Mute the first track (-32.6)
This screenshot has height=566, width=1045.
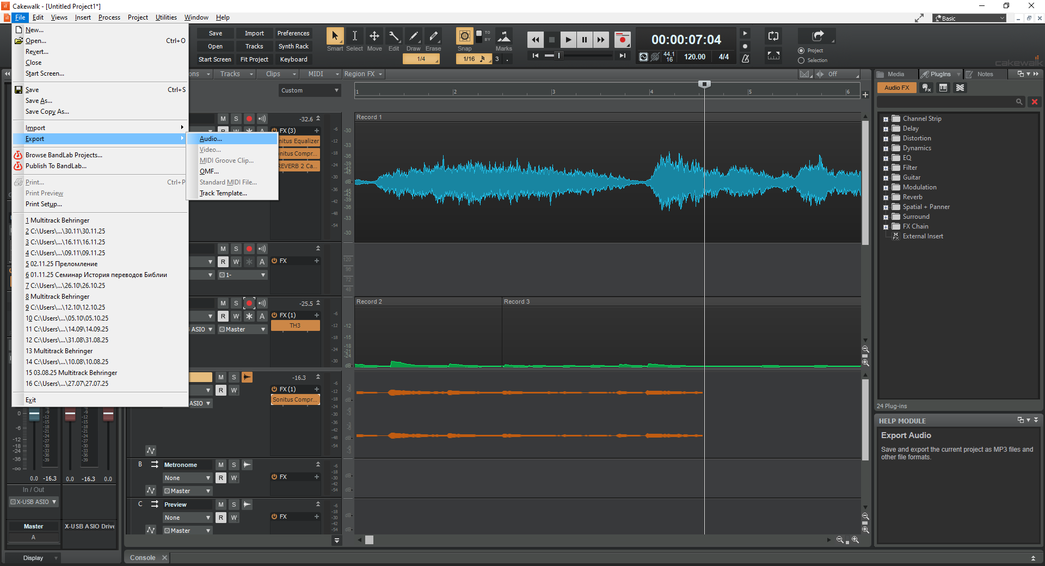[x=223, y=119]
